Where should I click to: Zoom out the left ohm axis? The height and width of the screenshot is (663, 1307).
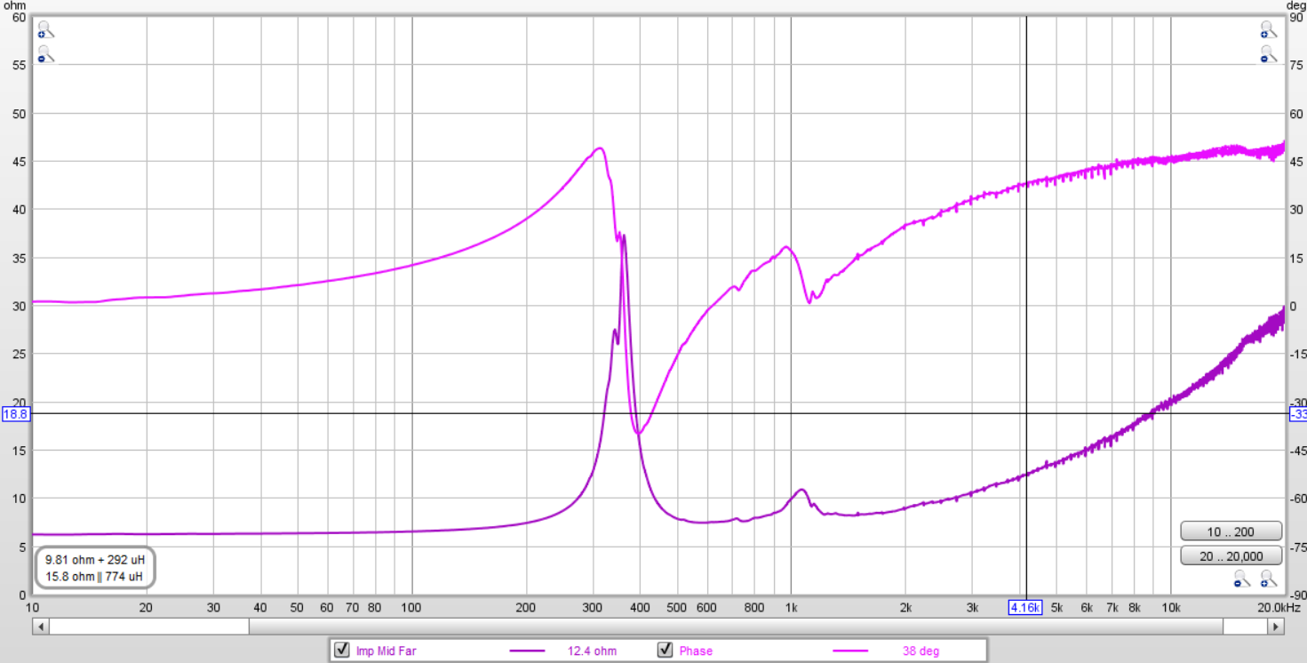(x=45, y=55)
